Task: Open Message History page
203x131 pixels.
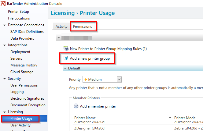Action: coord(24,65)
